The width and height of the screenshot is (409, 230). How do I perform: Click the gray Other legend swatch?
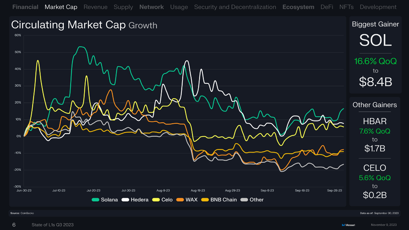244,200
